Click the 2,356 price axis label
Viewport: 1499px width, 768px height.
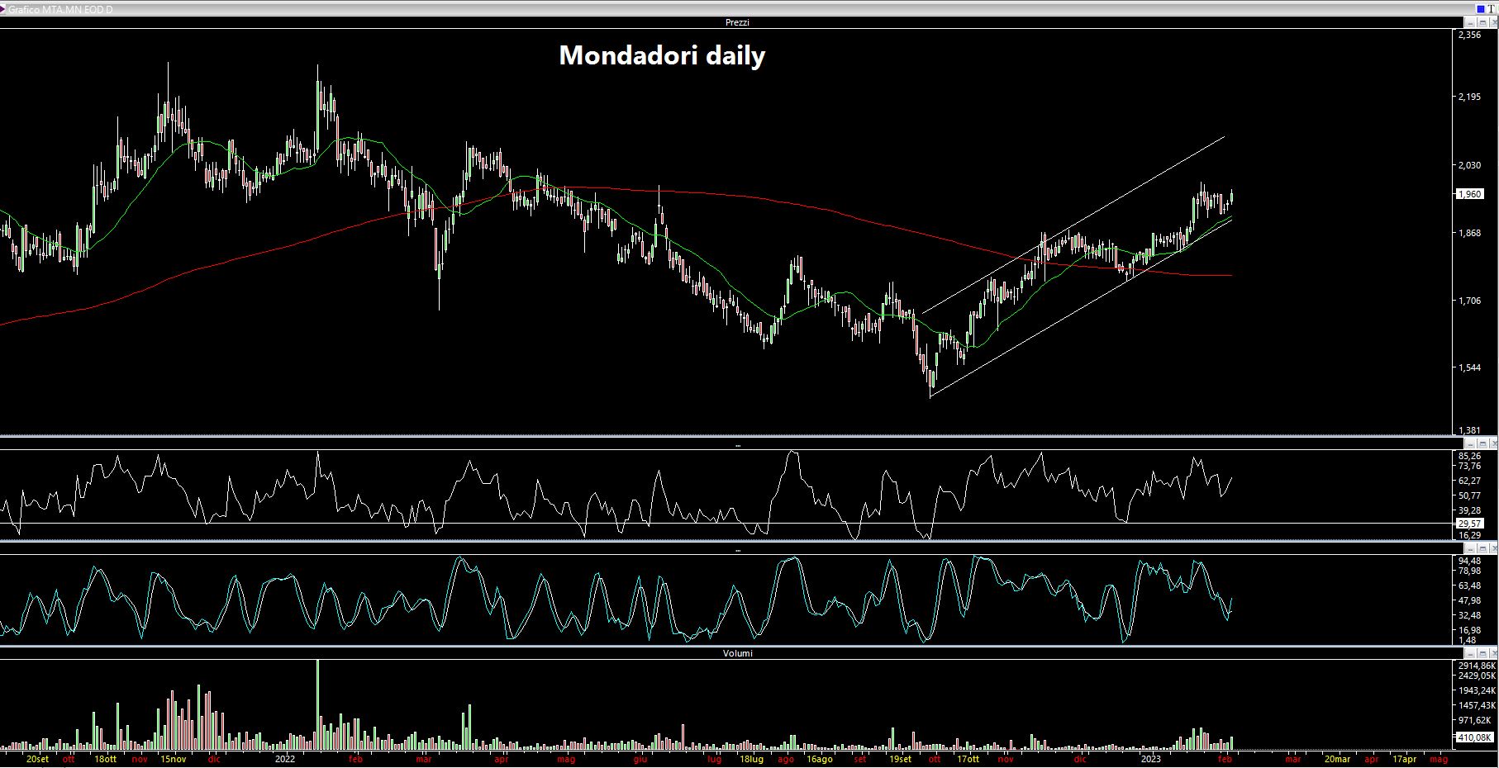[x=1470, y=36]
